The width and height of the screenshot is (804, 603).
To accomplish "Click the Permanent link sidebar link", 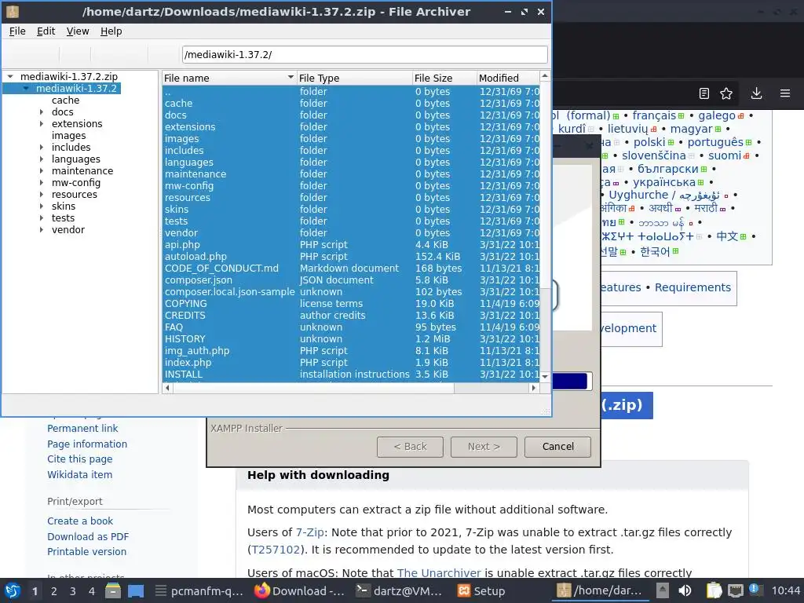I will [x=82, y=428].
